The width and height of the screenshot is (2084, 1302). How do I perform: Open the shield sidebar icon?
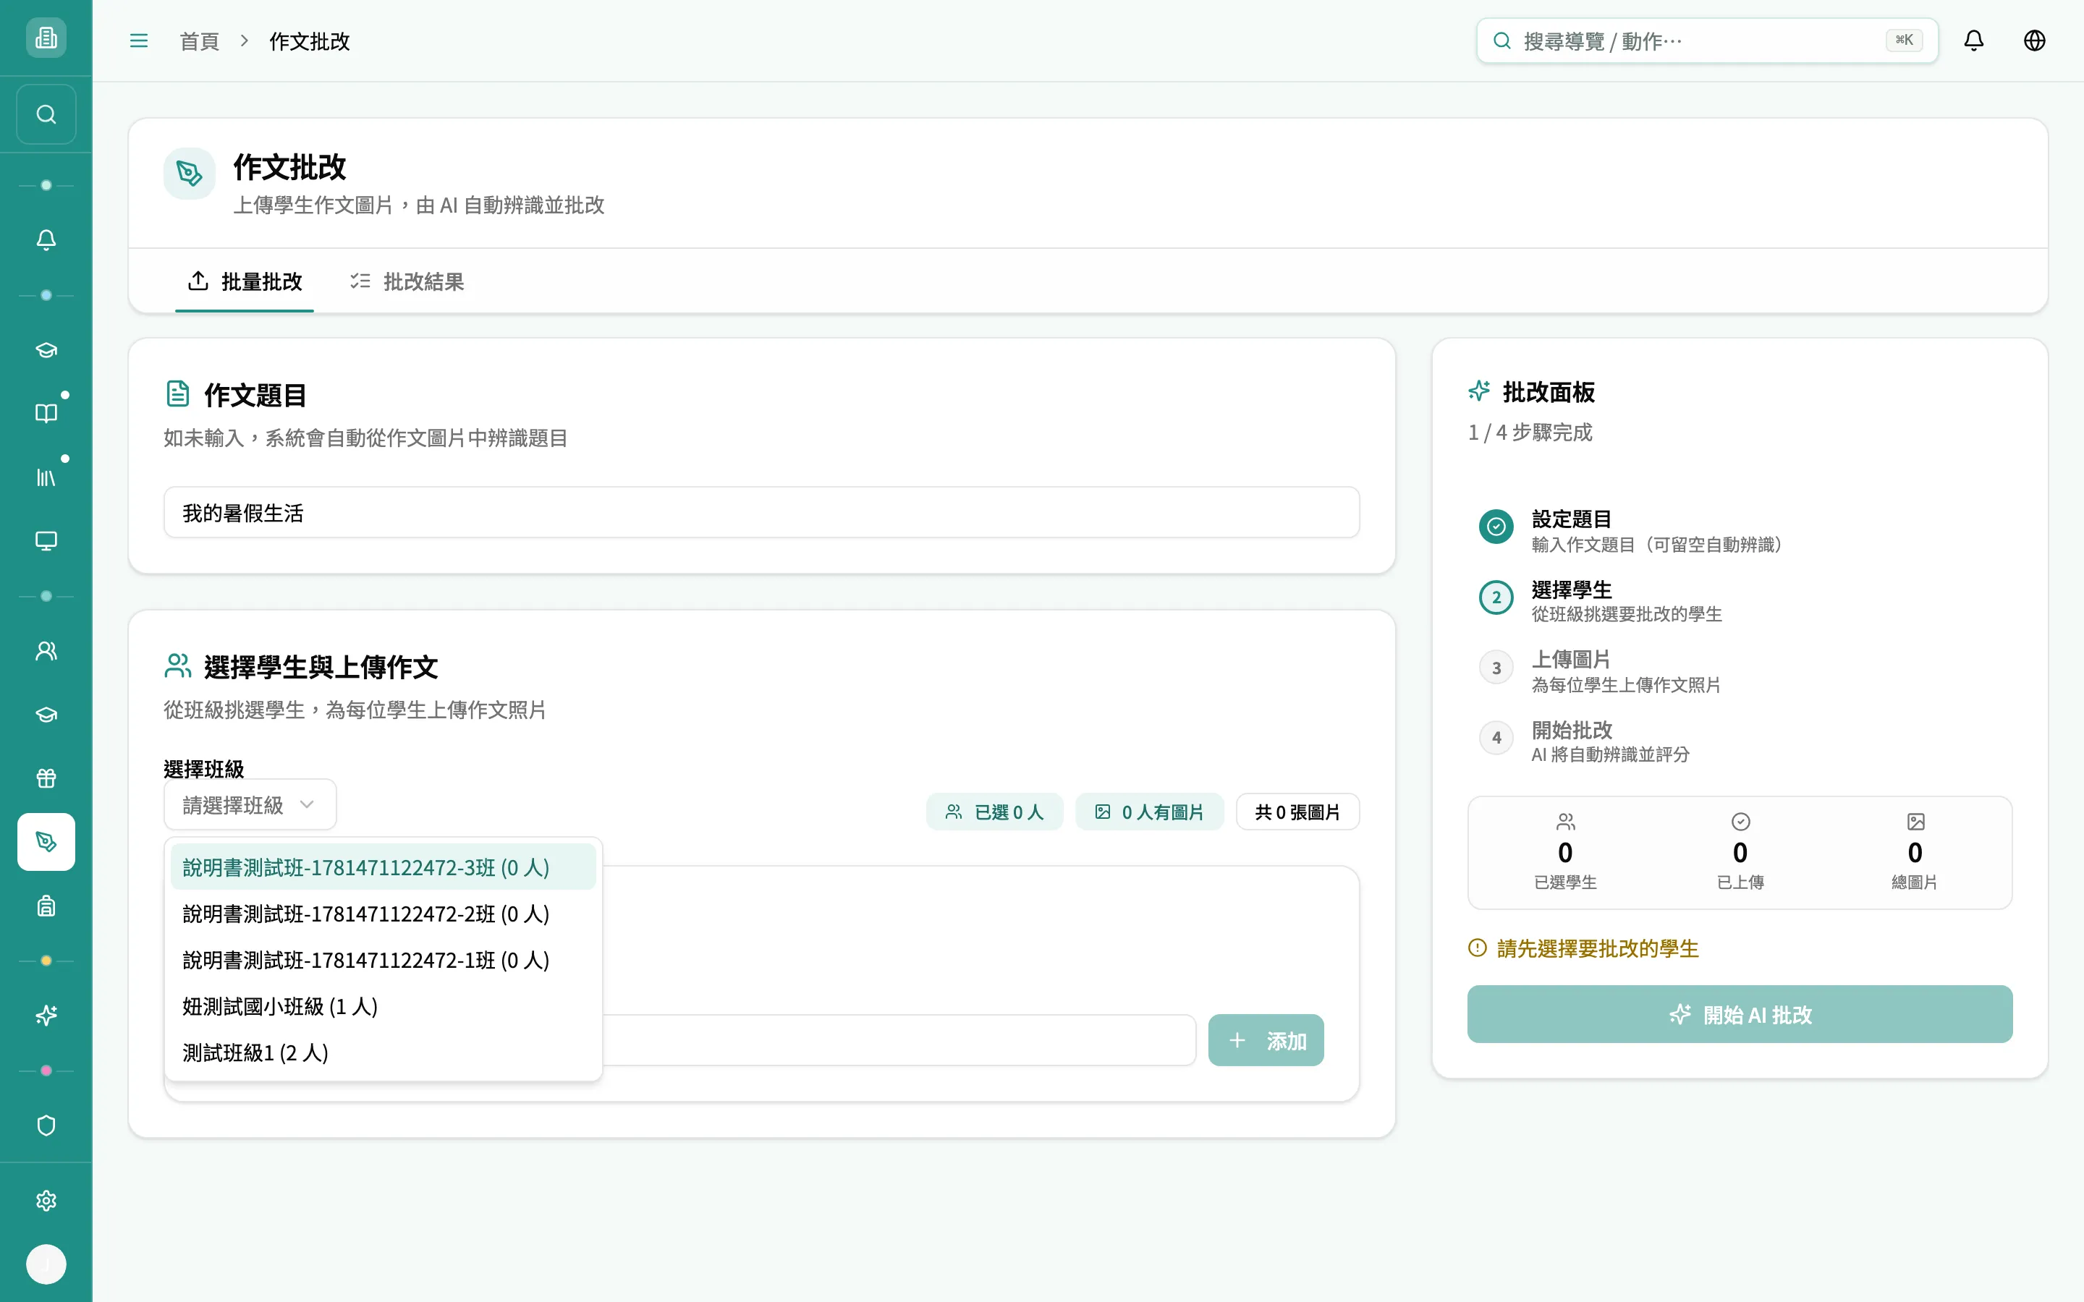click(x=46, y=1126)
